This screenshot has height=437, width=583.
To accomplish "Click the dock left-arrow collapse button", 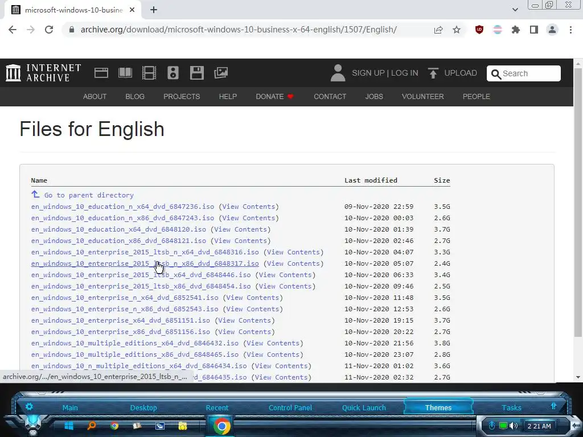I will pyautogui.click(x=576, y=425).
